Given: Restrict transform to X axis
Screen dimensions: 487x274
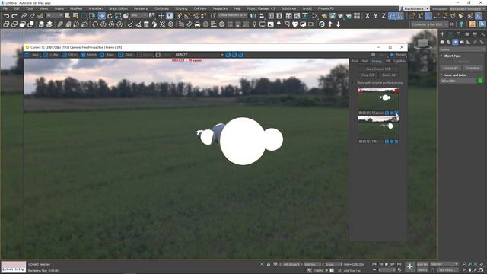Looking at the screenshot, I should pos(368,16).
